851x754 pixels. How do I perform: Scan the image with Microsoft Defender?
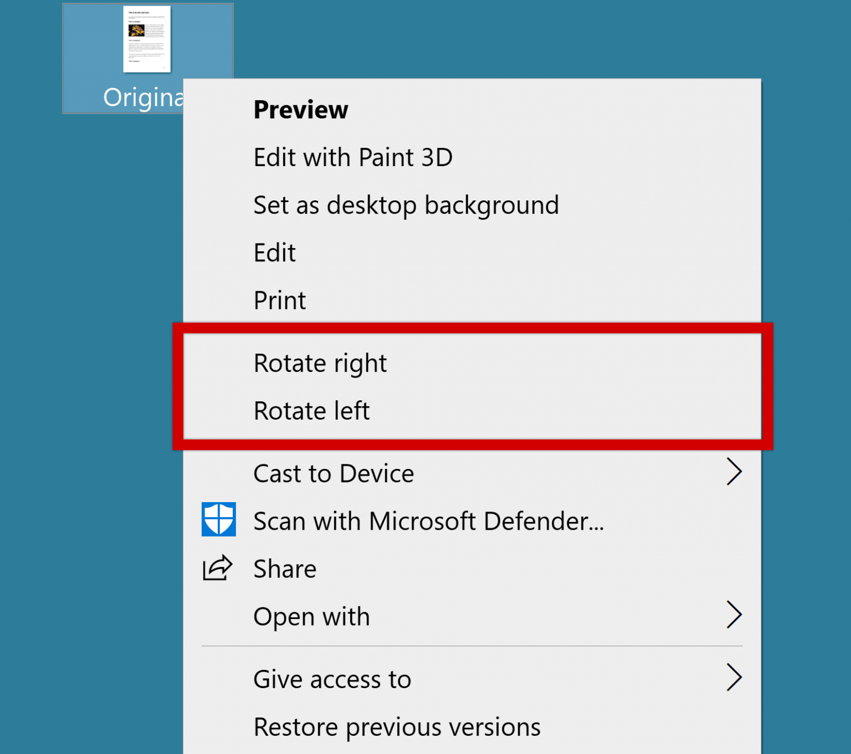[x=428, y=520]
